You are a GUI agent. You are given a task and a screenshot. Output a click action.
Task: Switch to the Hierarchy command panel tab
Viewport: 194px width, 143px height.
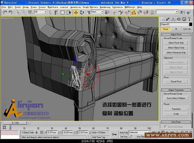[x=173, y=19]
